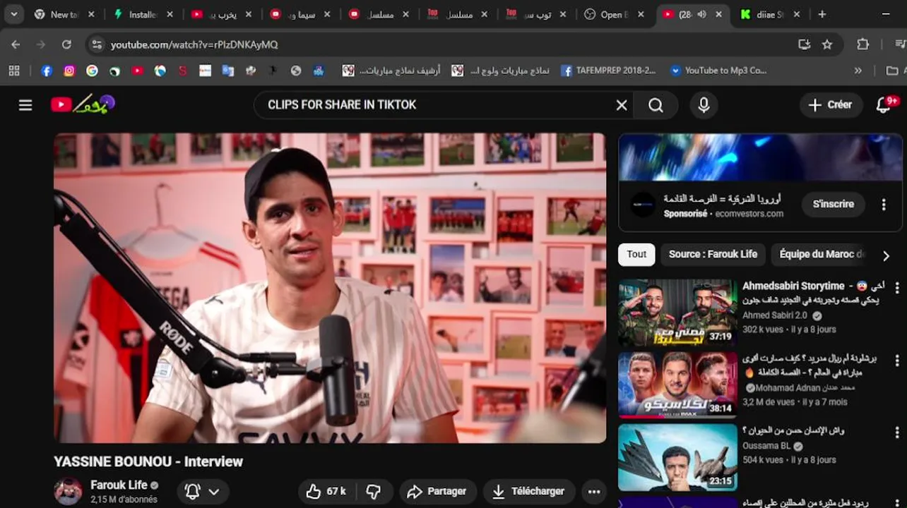Open options for Mohamad Adnan video
907x508 pixels.
click(897, 361)
